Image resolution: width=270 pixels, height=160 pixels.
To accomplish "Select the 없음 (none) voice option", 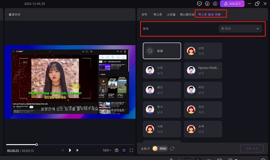I will point(162,51).
